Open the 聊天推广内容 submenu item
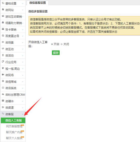The height and width of the screenshot is (142, 140). tap(14, 132)
